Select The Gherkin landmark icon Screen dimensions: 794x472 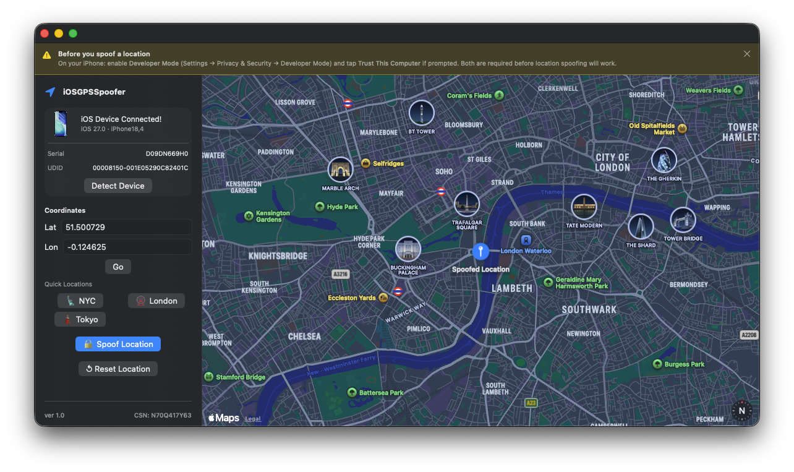click(x=664, y=160)
